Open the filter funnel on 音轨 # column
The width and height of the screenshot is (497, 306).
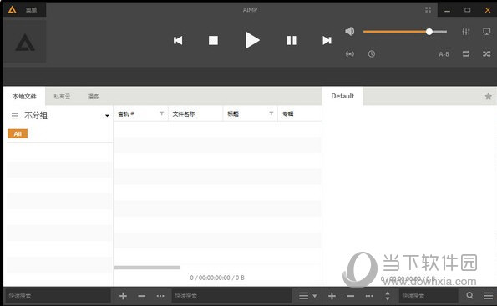(x=162, y=113)
